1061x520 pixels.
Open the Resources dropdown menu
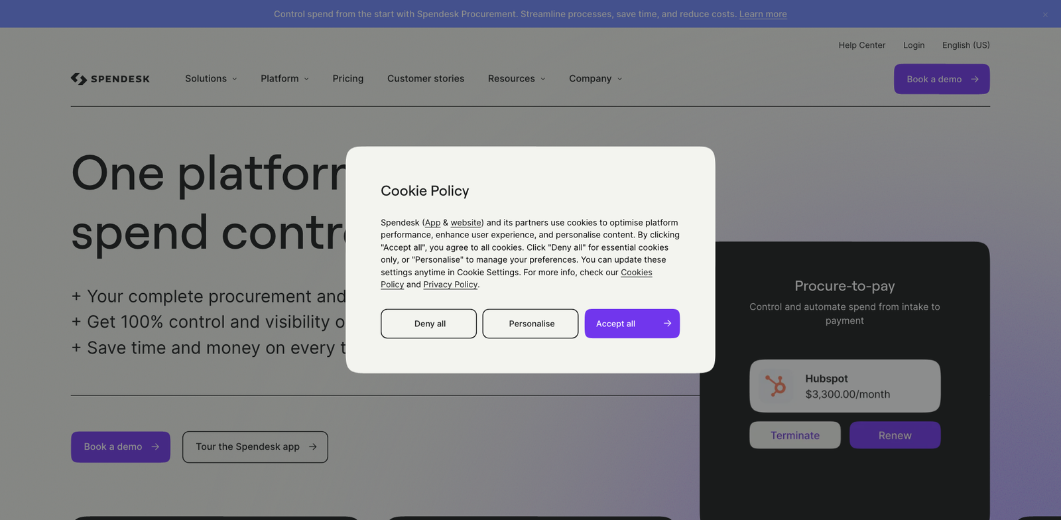(517, 79)
